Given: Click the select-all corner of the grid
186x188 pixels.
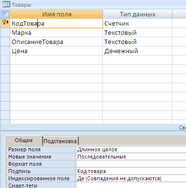Looking at the screenshot, I should 5,14.
